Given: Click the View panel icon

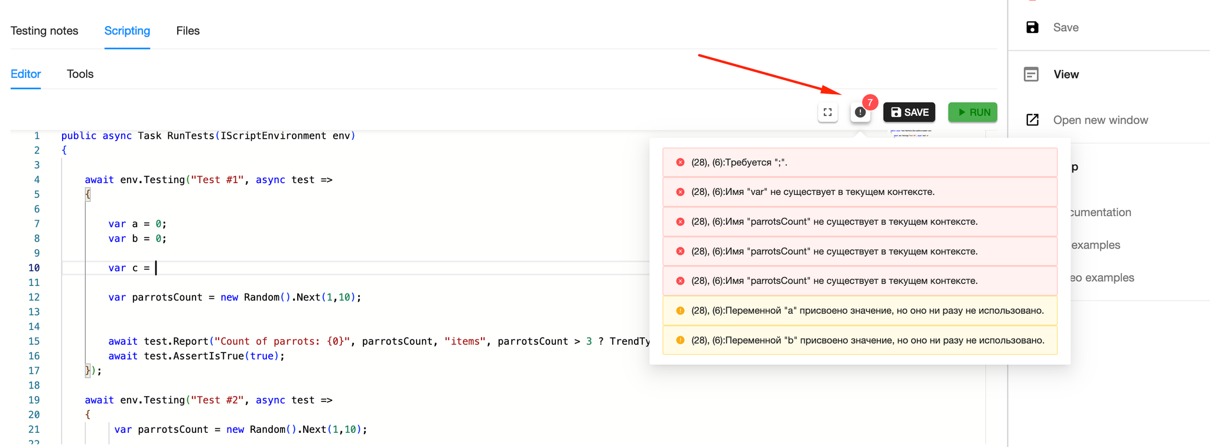Looking at the screenshot, I should point(1031,74).
